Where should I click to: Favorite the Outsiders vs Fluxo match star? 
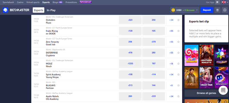point(178,20)
